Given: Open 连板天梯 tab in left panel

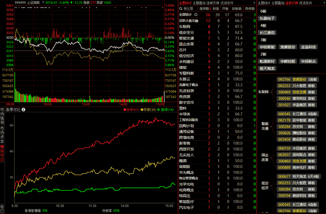Looking at the screenshot, I should click(x=213, y=3).
